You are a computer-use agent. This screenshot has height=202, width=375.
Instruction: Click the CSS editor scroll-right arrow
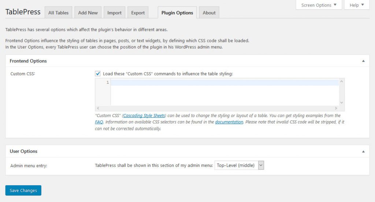point(336,108)
